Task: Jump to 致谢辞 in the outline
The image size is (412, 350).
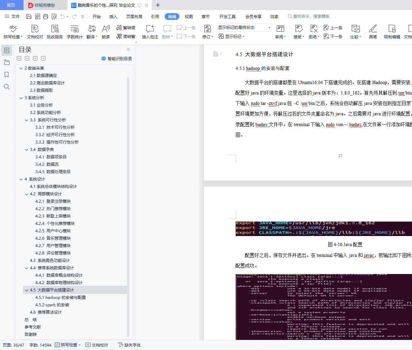Action: 31,335
